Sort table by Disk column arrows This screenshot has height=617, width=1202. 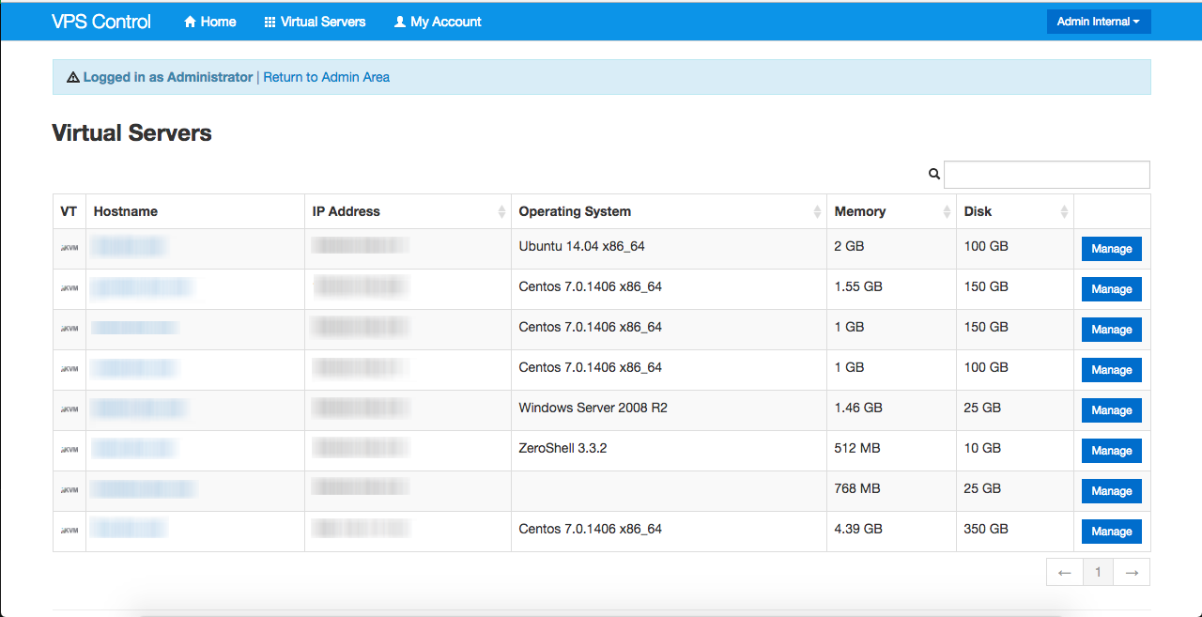tap(1064, 212)
